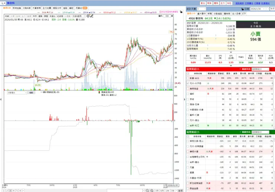The height and width of the screenshot is (192, 275).
Task: Tick checkbox for 凱基-台北 row
Action: point(188,78)
